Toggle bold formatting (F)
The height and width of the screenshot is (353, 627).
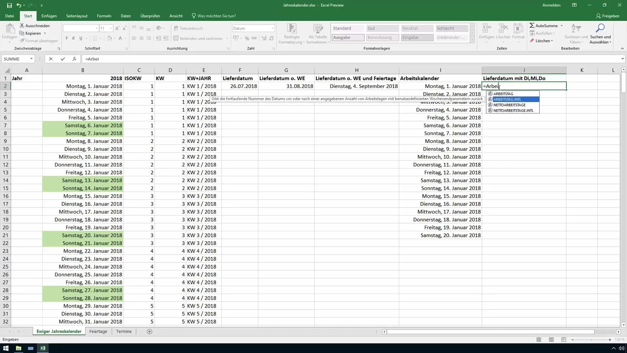point(67,38)
